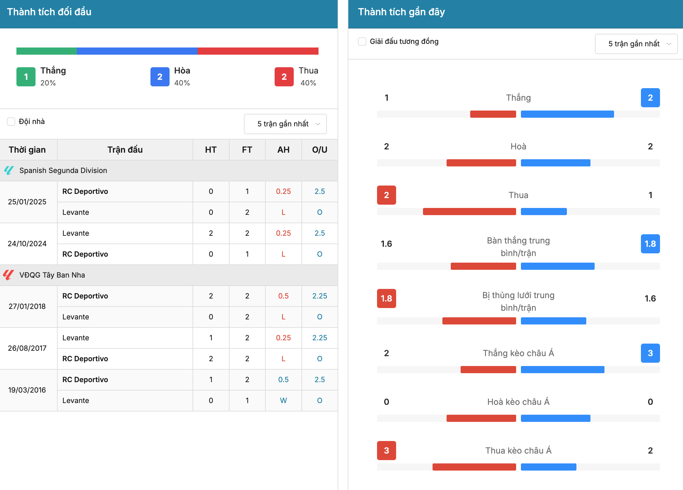Click the VĐQG Tây Ban Nha group row
The height and width of the screenshot is (490, 683).
[169, 275]
